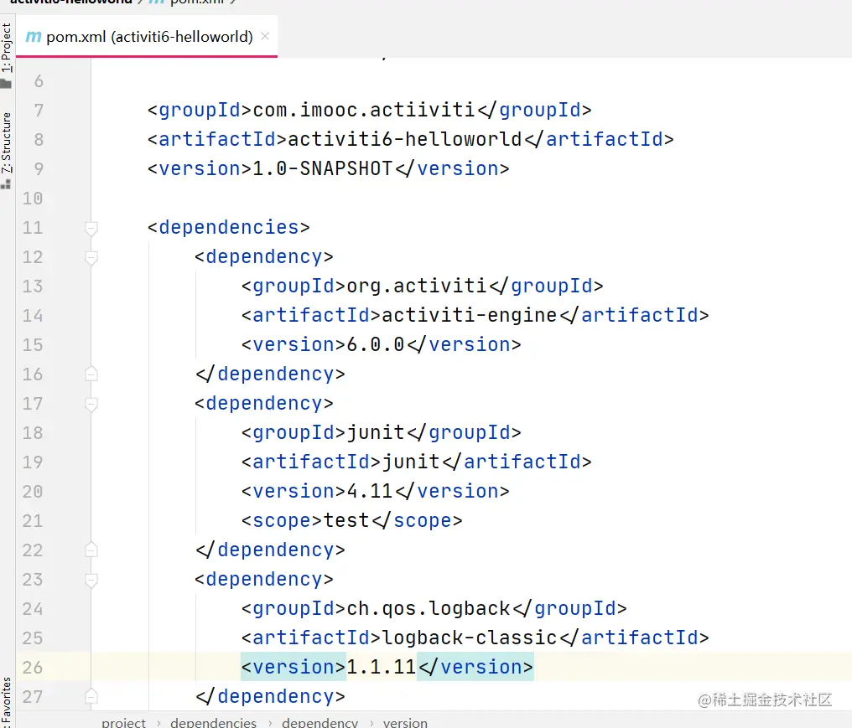Fold the closing dependency marker at line 27
The height and width of the screenshot is (728, 852).
91,696
